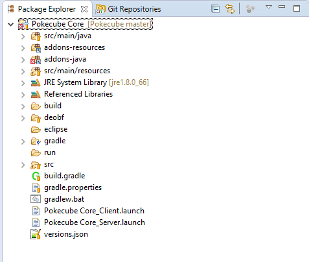
Task: Select the eclipse folder name
Action: pos(56,129)
